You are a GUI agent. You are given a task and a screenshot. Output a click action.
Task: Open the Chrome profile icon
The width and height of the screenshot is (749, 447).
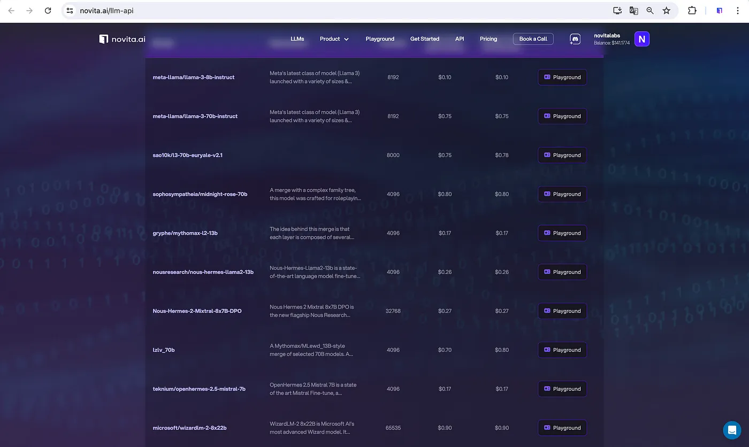tap(720, 11)
